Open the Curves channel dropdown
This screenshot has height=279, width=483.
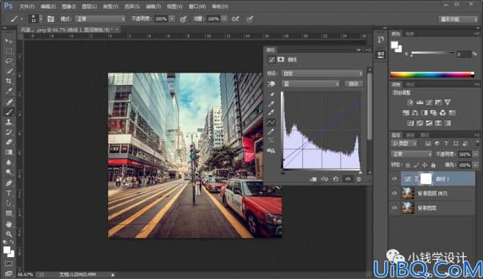[311, 83]
